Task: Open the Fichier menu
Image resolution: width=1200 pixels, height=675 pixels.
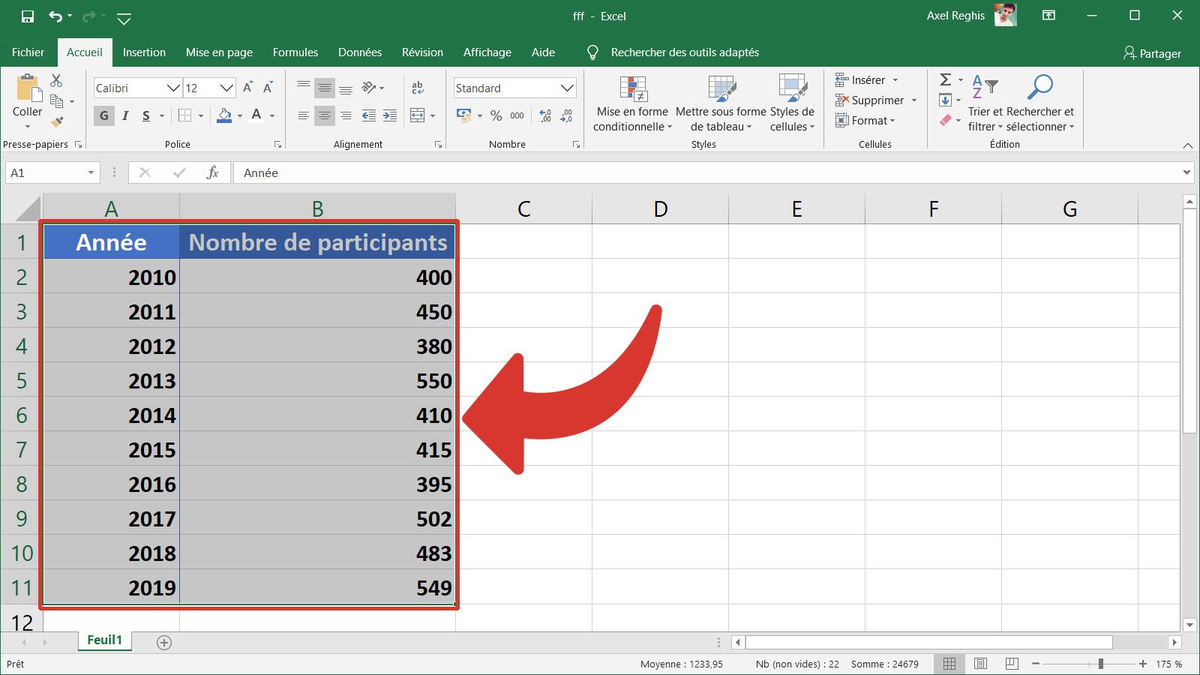Action: tap(28, 52)
